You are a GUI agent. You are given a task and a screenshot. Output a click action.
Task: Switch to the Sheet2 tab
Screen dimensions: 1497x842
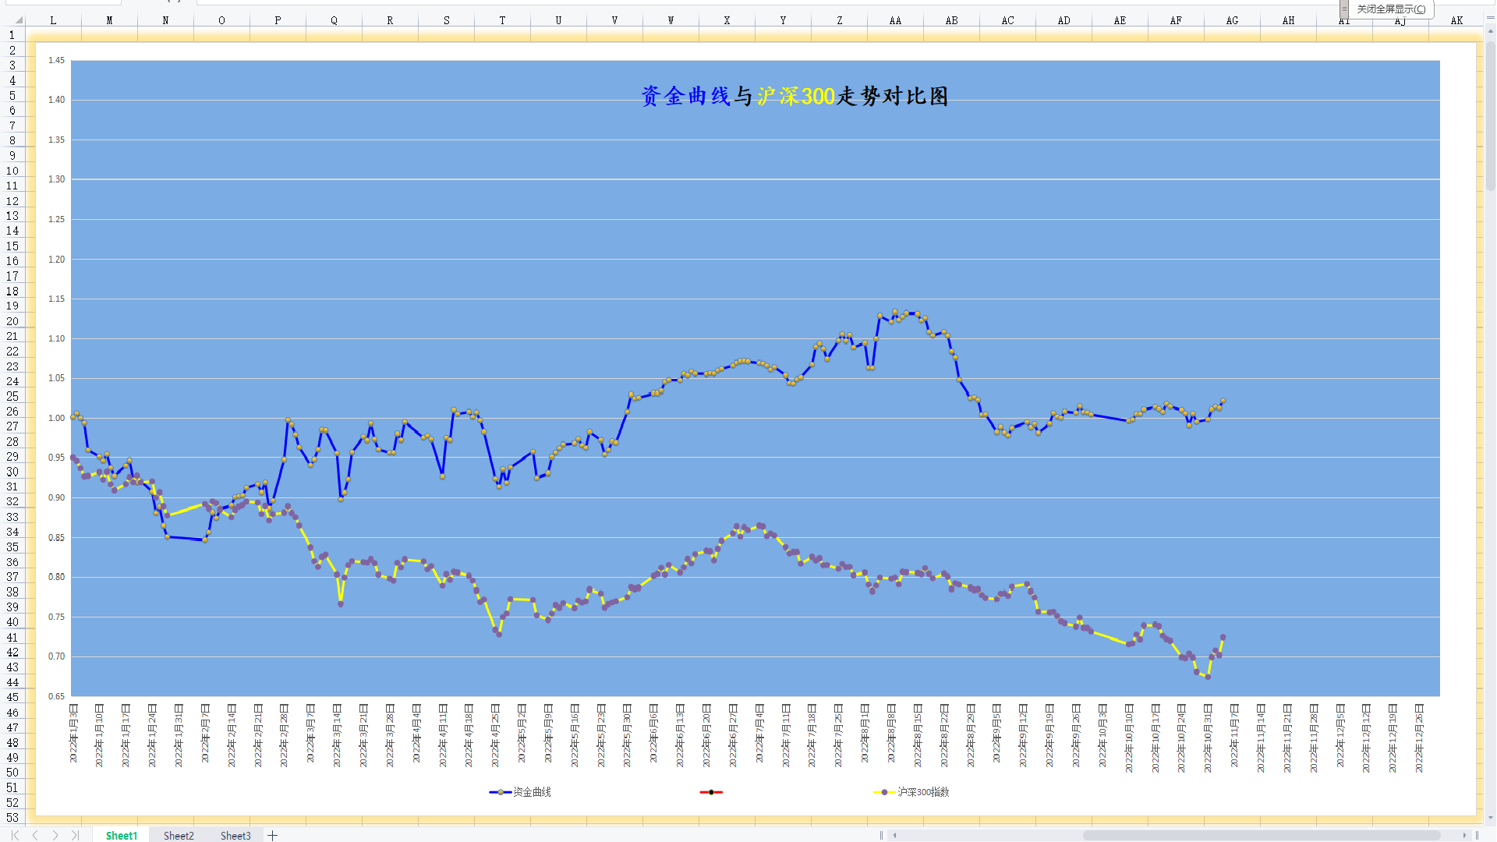(x=179, y=835)
